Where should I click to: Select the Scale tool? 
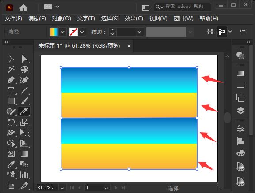click(24, 122)
